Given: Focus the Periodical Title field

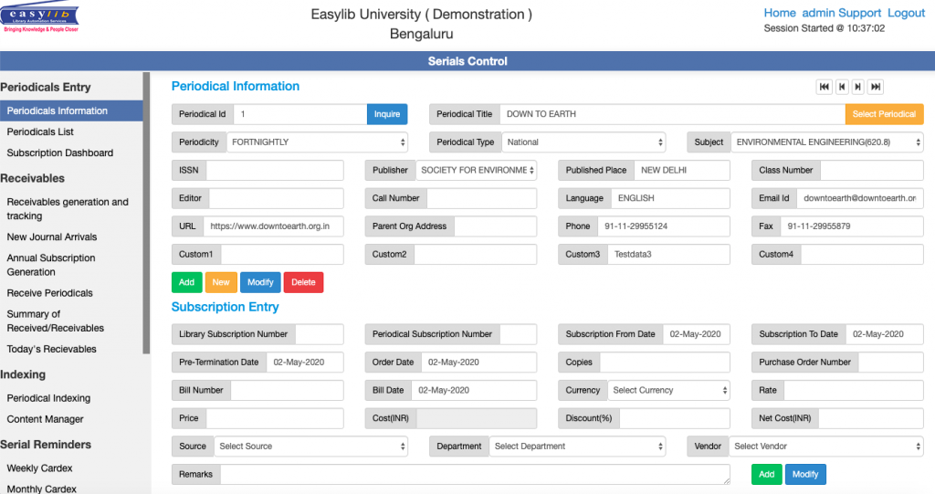Looking at the screenshot, I should [673, 114].
